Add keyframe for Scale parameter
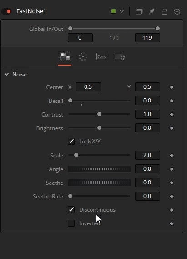Viewport: 187px width, 259px height. [172, 155]
